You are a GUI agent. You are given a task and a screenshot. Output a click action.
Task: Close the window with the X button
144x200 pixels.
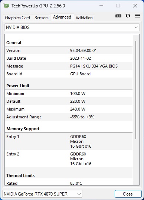[x=135, y=6]
